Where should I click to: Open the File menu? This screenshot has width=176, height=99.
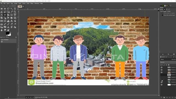[1, 4]
